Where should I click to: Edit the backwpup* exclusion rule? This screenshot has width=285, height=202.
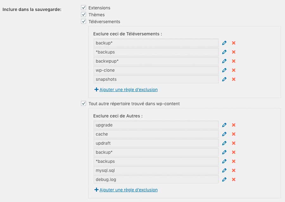pyautogui.click(x=224, y=61)
